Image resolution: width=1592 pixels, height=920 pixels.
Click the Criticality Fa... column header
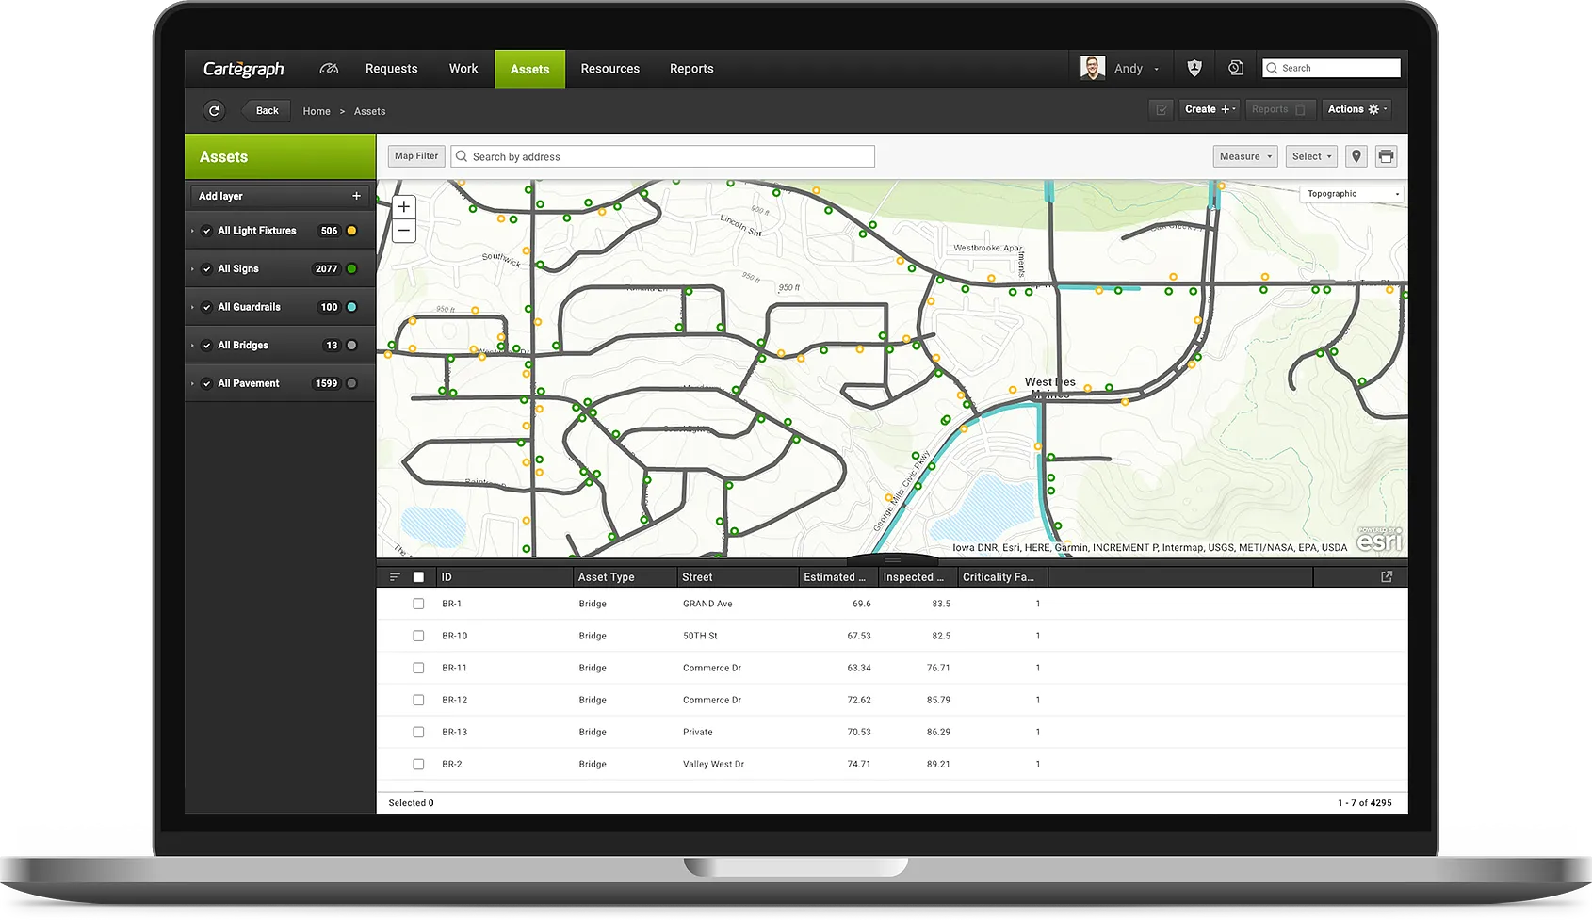[1002, 577]
